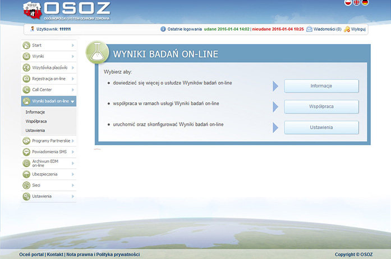
Task: Expand the Ubezpieczenia arrow
Action: point(73,174)
